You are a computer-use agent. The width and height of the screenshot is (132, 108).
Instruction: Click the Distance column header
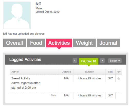pyautogui.click(x=66, y=72)
